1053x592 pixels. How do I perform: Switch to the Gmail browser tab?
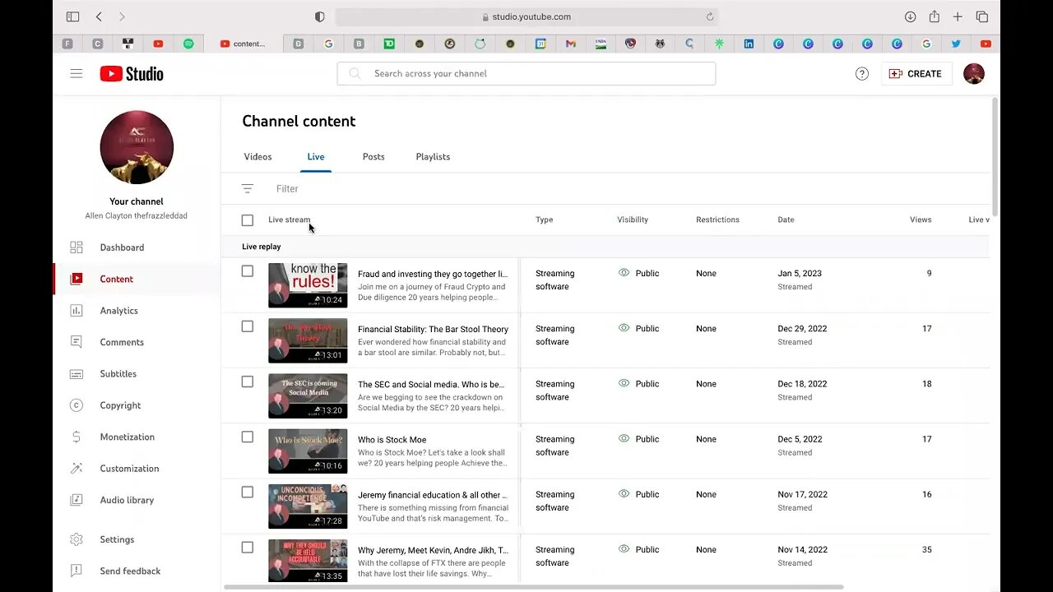(x=571, y=44)
